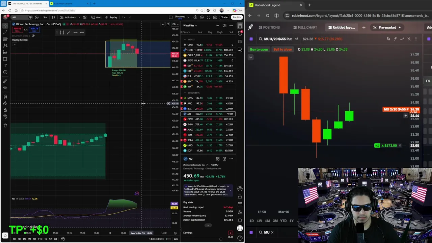The width and height of the screenshot is (432, 243).
Task: Select the zoom-in magnifier tool
Action: (5, 88)
